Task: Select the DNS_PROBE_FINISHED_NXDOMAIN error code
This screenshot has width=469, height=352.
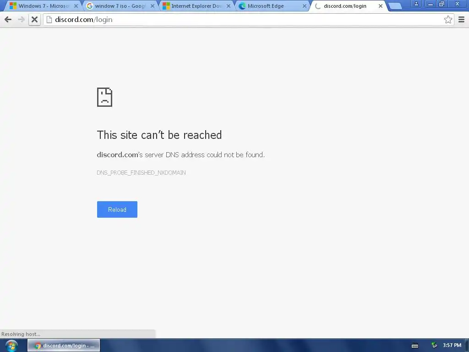Action: coord(141,173)
